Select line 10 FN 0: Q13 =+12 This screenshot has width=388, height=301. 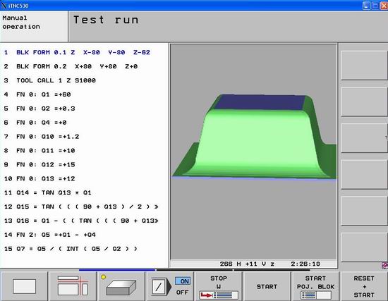point(40,178)
